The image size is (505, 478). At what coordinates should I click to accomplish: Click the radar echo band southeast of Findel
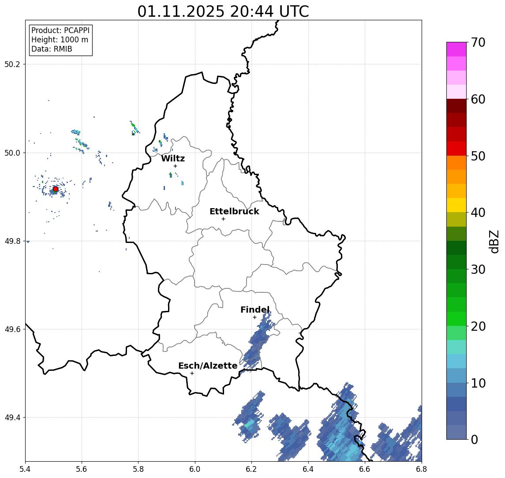pos(258,341)
